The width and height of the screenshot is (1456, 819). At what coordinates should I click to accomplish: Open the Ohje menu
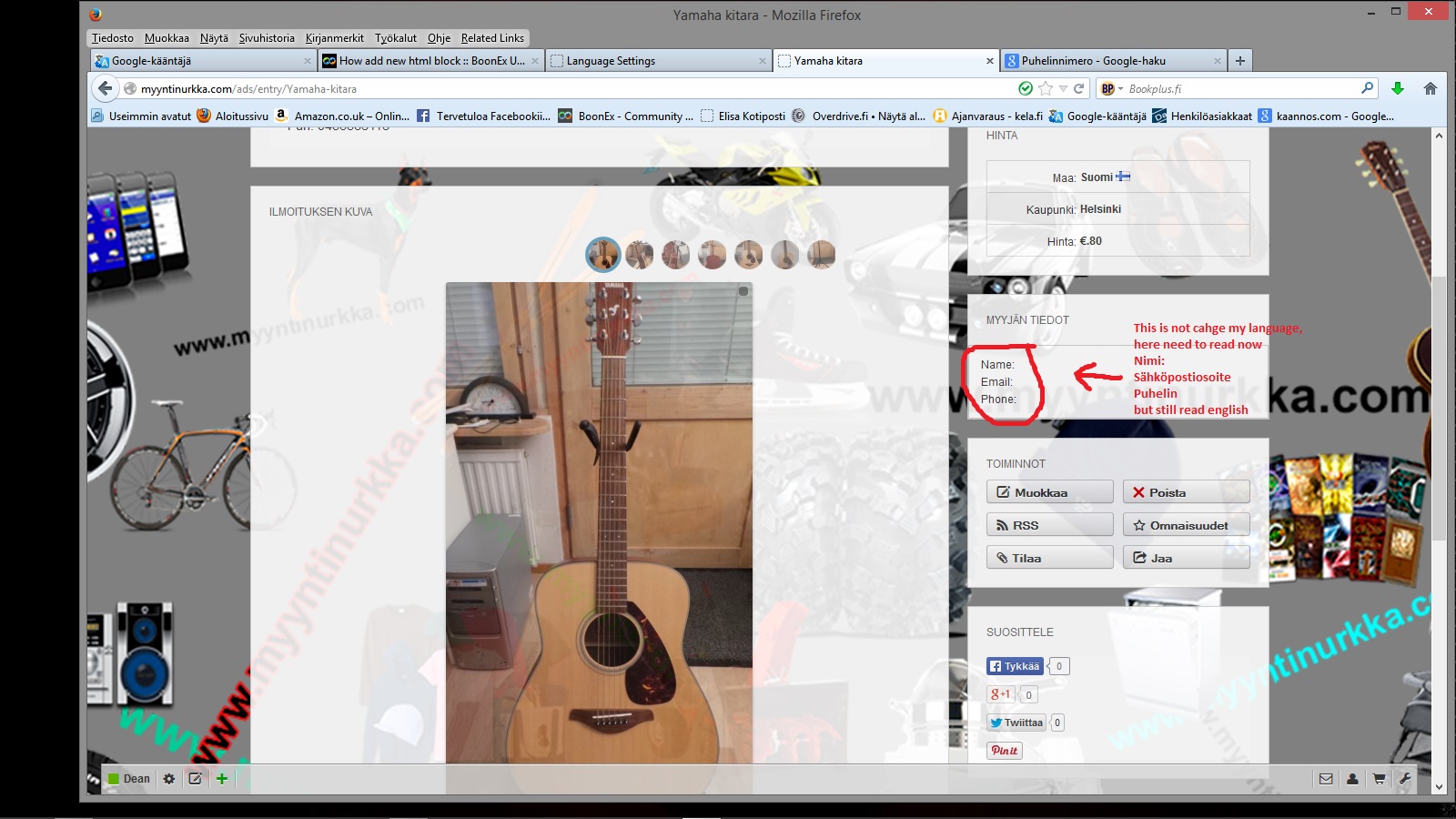pos(439,38)
